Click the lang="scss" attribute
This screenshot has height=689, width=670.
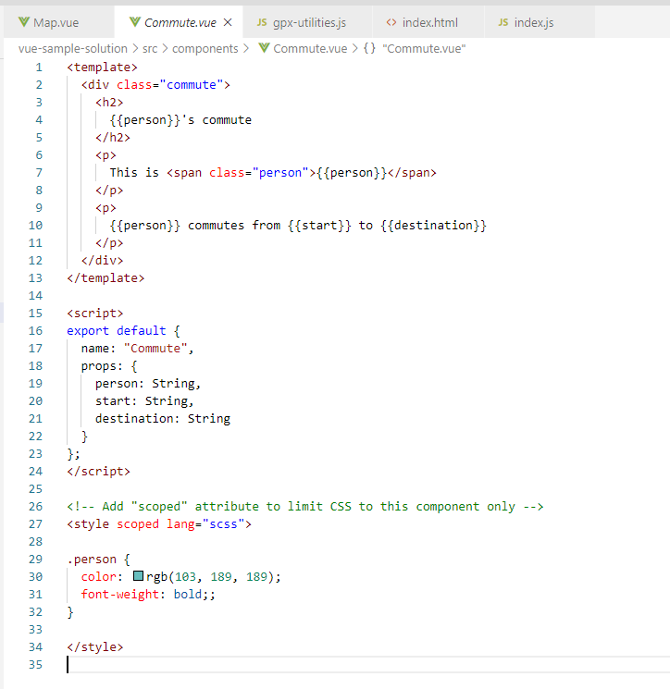pyautogui.click(x=205, y=524)
